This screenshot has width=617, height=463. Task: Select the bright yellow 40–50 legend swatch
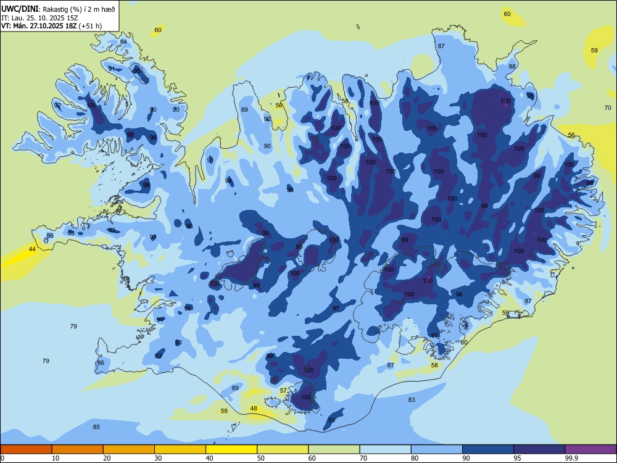(231, 449)
